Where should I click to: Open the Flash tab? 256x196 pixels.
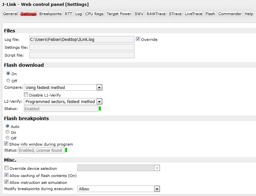pos(210,14)
